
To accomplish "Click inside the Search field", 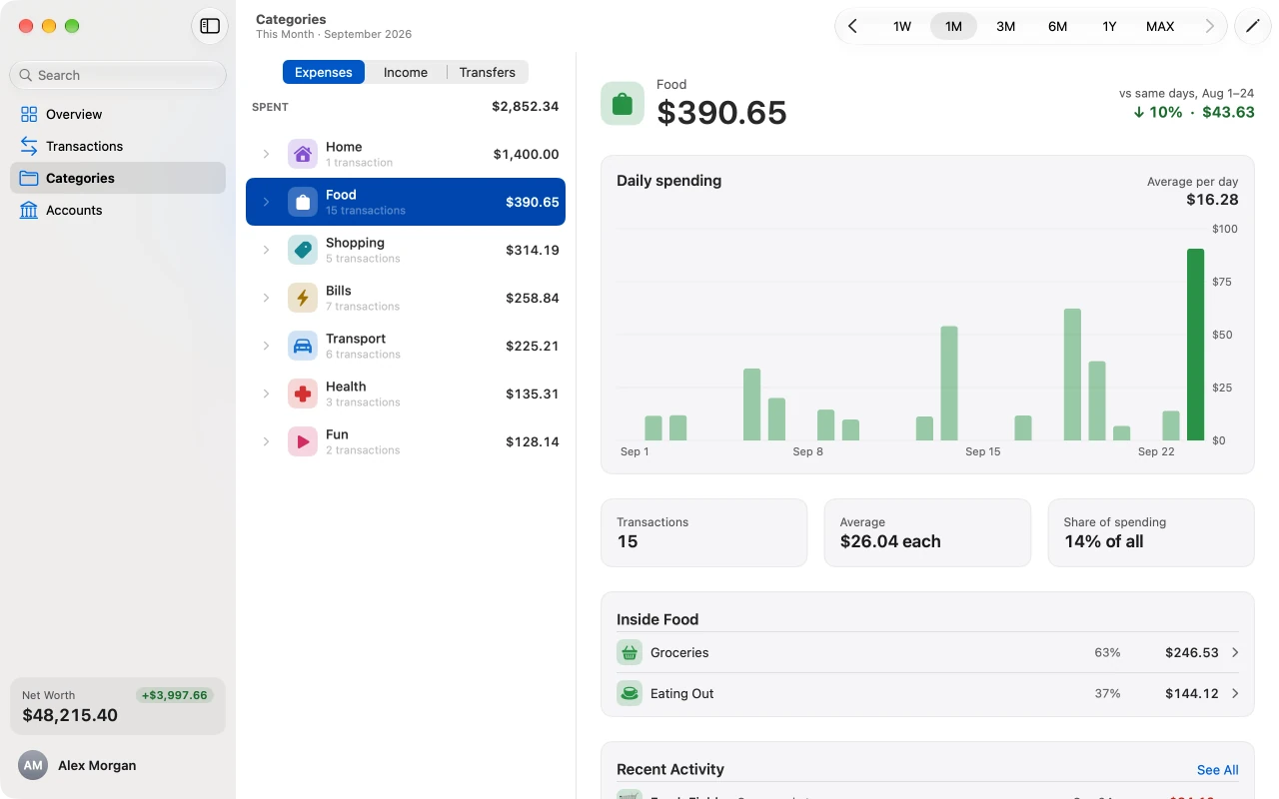I will coord(118,75).
